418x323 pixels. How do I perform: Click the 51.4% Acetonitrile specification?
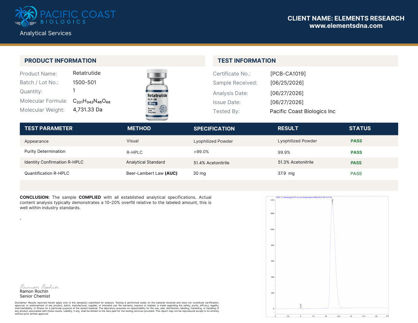(x=211, y=163)
